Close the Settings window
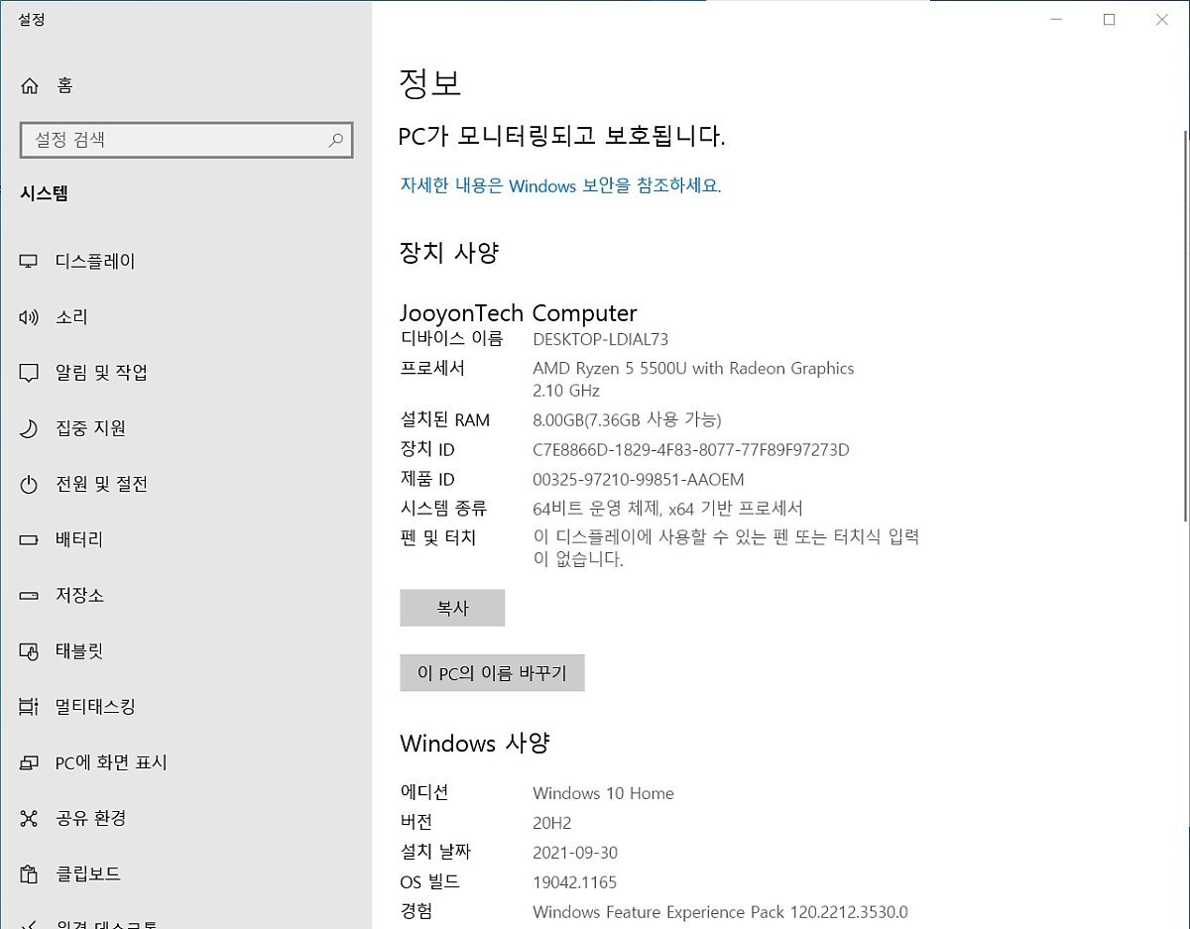The width and height of the screenshot is (1190, 929). click(1162, 19)
